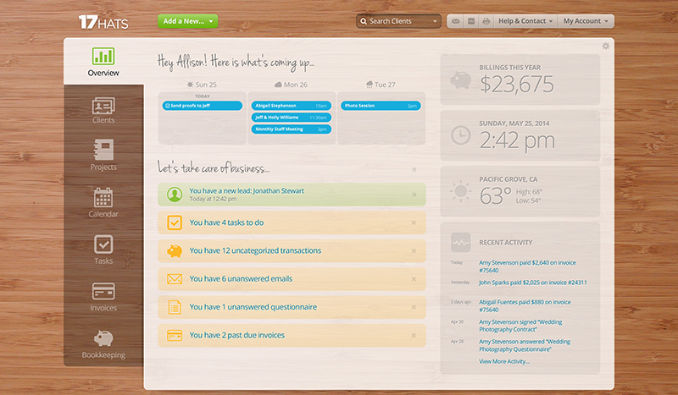
Task: Go to Projects in the sidebar
Action: coord(103,156)
